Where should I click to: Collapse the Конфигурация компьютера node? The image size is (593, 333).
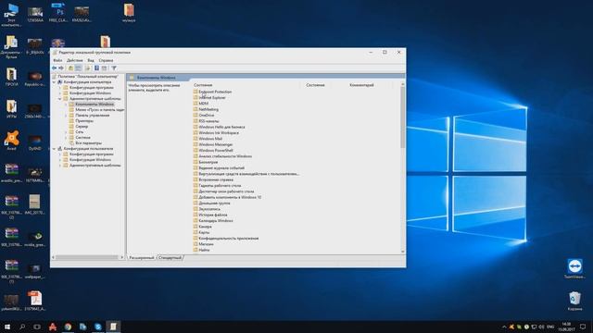click(x=54, y=82)
